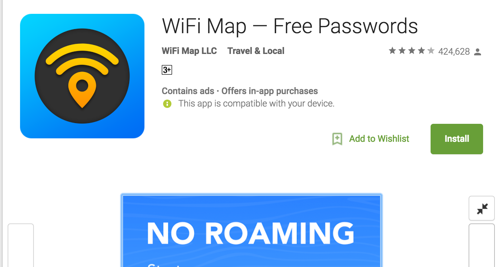This screenshot has width=499, height=267.
Task: Click the green compatibility info icon
Action: pos(167,103)
